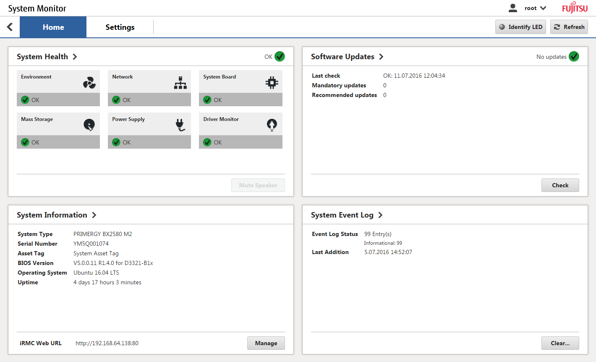Screen dimensions: 596x362
Task: Click the back arrow beside the tabs
Action: [x=9, y=27]
